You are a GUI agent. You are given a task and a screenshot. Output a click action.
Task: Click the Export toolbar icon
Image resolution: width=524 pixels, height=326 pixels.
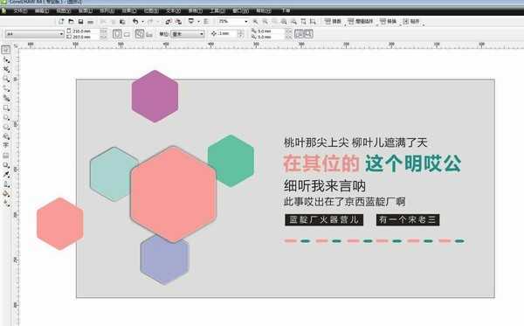(178, 21)
